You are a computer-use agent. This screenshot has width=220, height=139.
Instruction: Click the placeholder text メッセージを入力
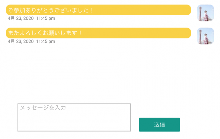(x=43, y=108)
